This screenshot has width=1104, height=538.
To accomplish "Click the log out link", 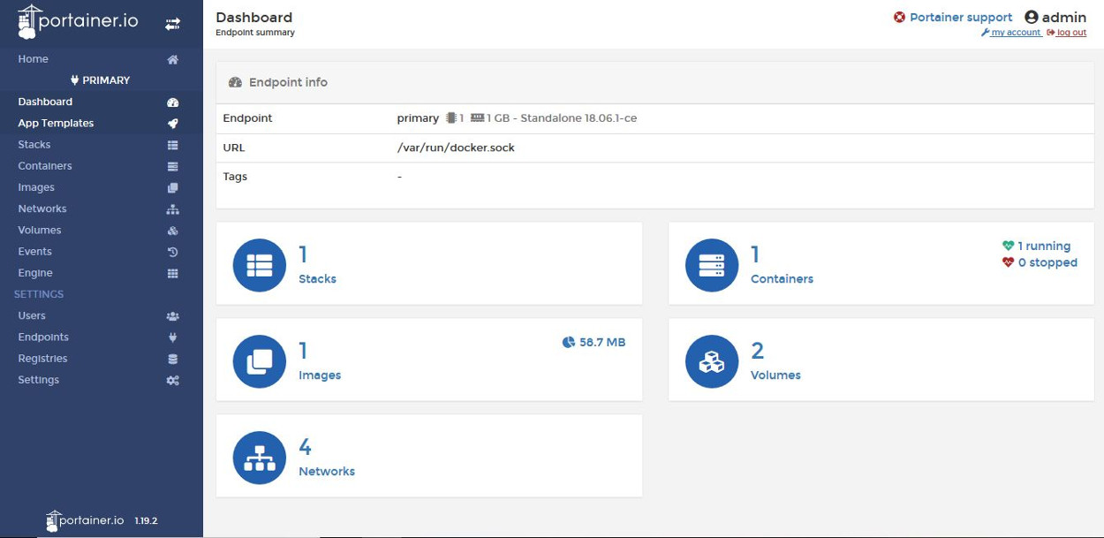I will point(1070,33).
